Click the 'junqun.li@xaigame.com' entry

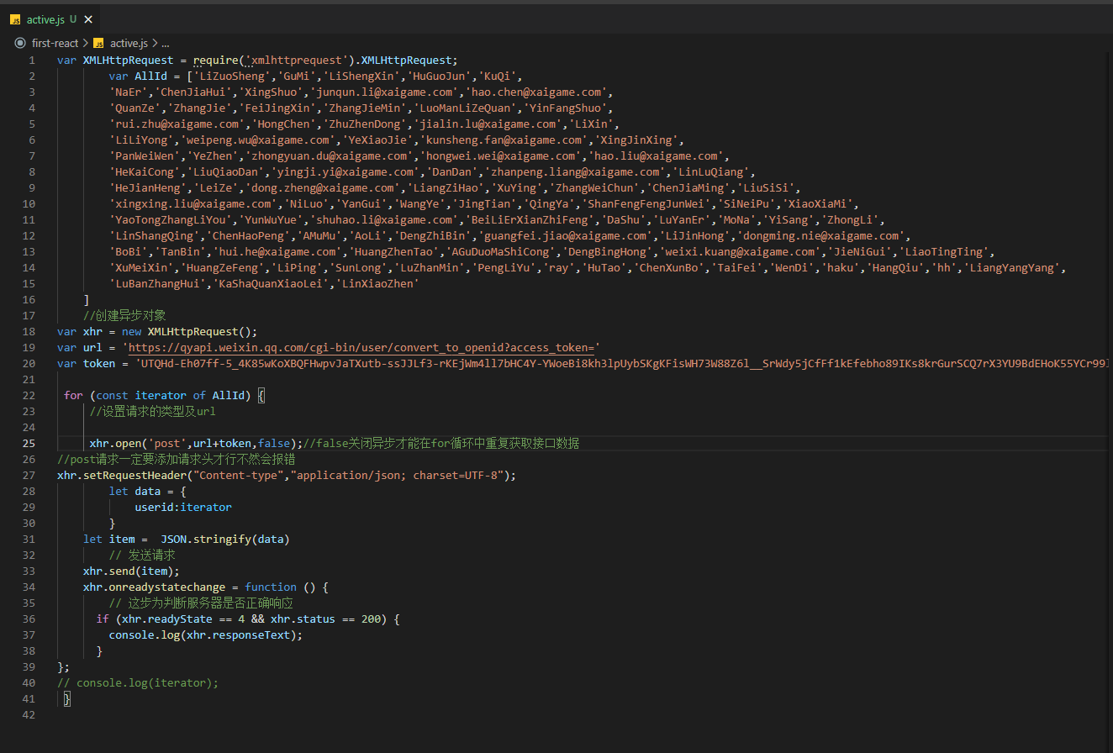pyautogui.click(x=387, y=92)
